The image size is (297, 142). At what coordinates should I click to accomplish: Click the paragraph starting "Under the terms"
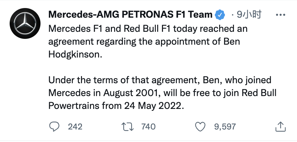[162, 93]
